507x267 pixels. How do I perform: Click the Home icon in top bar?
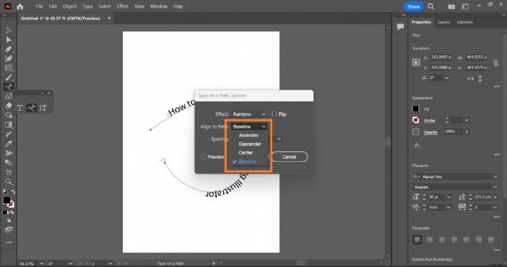point(20,6)
